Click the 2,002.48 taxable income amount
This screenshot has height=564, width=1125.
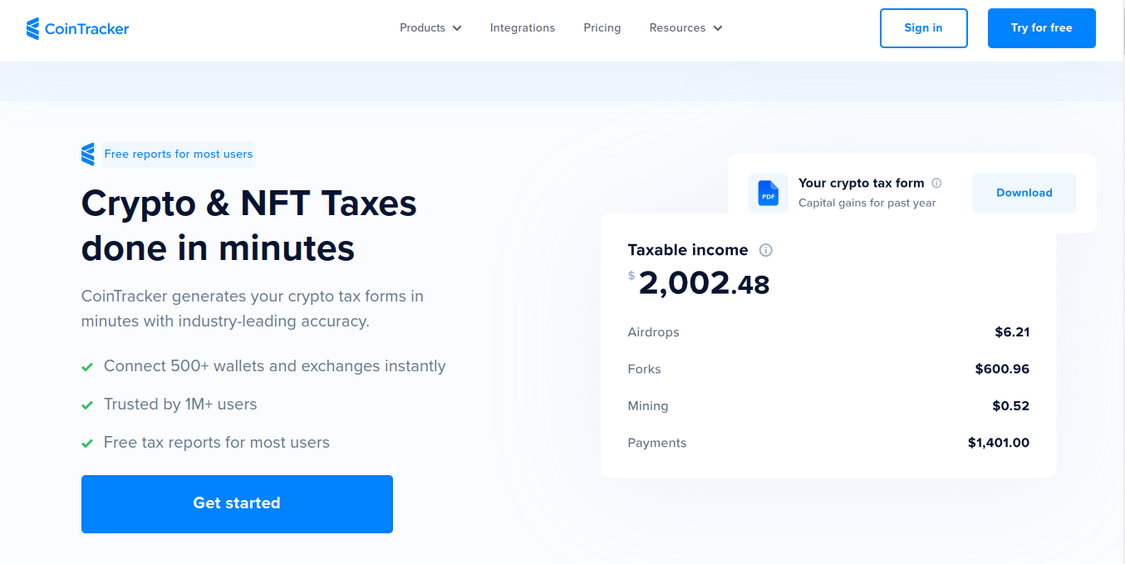coord(704,284)
